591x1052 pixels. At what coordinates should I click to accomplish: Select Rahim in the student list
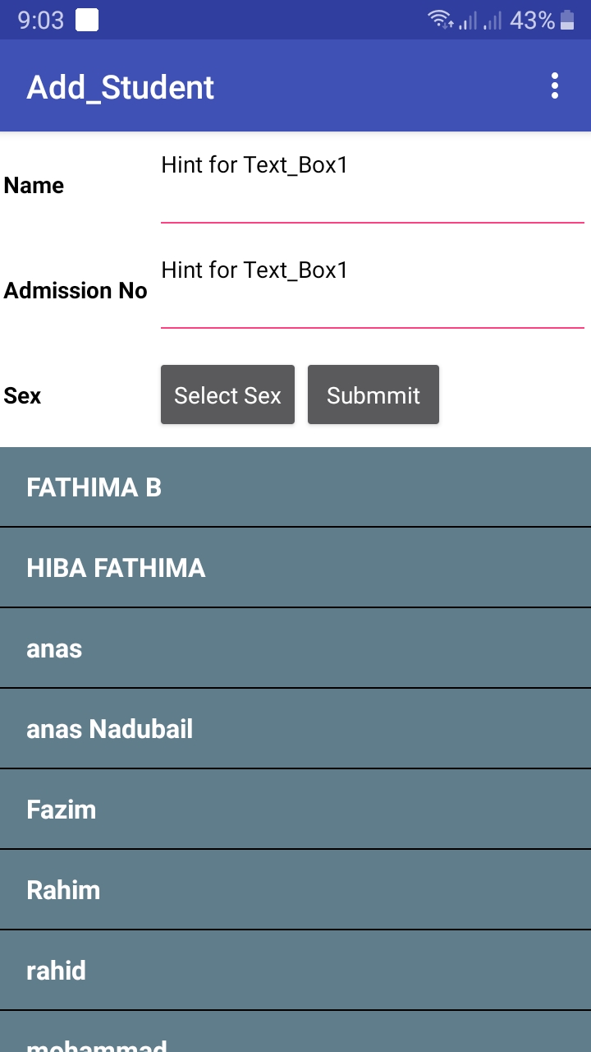(x=295, y=890)
